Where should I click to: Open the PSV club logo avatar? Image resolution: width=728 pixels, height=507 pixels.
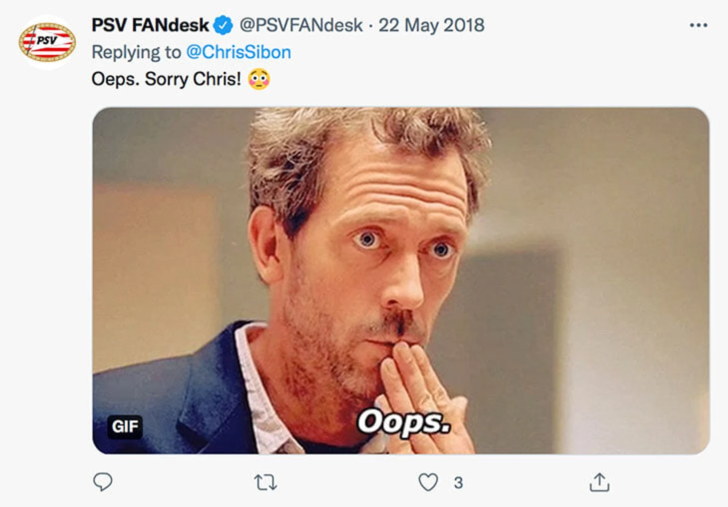(47, 42)
